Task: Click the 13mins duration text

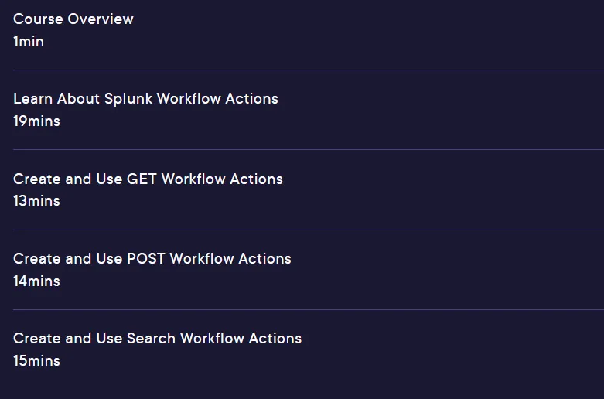Action: coord(36,201)
